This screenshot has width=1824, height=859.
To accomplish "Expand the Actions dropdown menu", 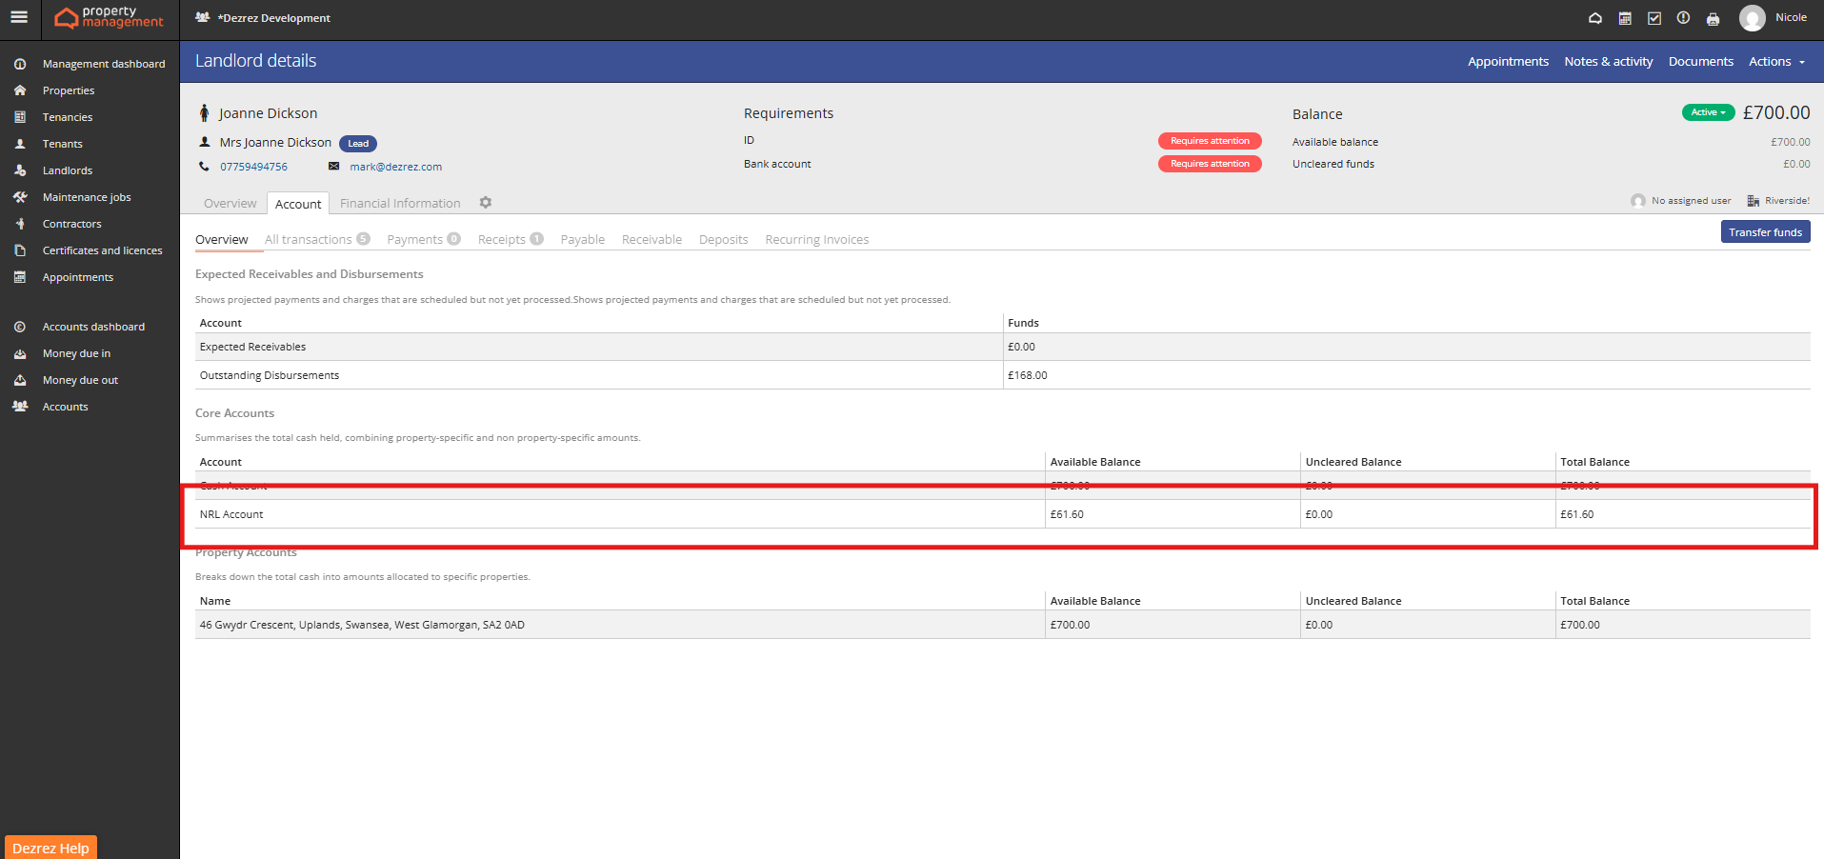I will click(1776, 62).
